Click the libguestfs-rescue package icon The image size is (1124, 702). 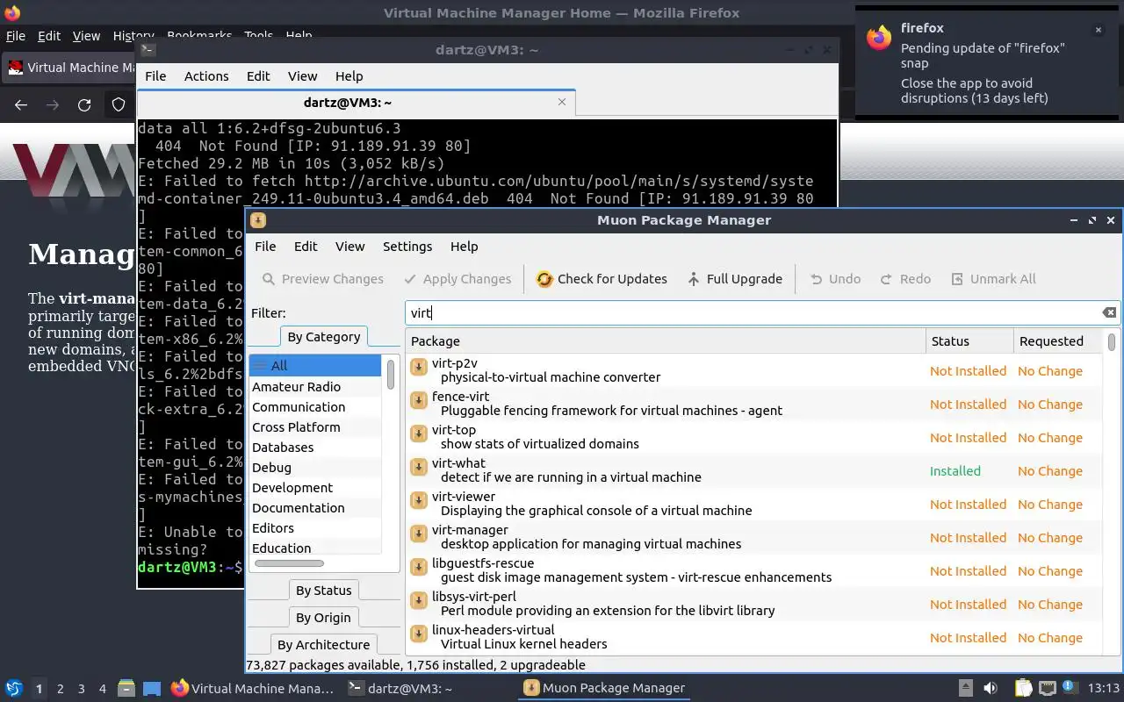(x=419, y=567)
